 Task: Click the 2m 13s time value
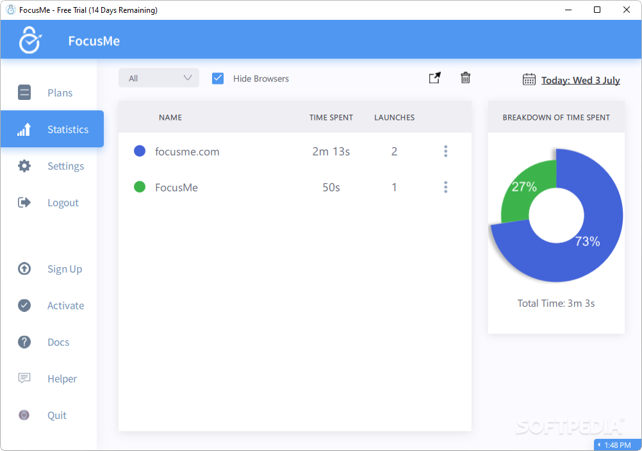[x=331, y=151]
